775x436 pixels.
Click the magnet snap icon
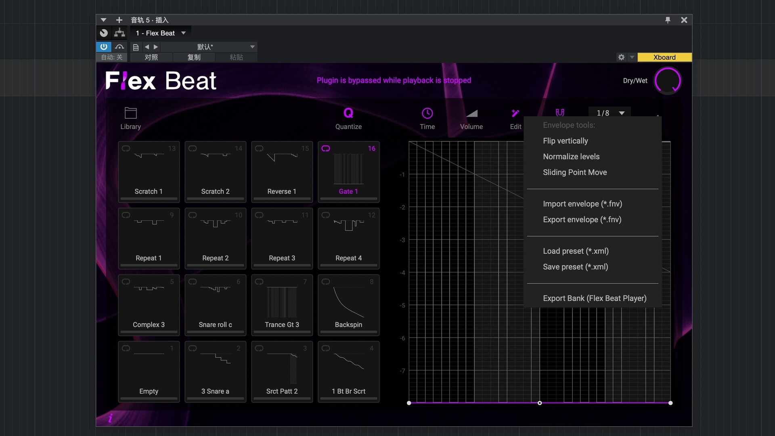(560, 112)
